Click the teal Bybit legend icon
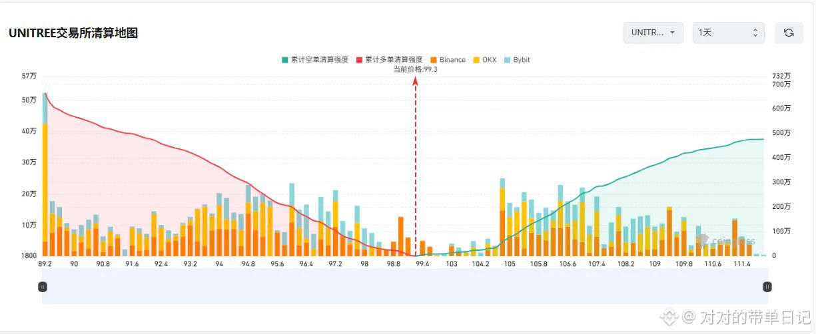Screen dimensions: 816x334 (x=508, y=60)
